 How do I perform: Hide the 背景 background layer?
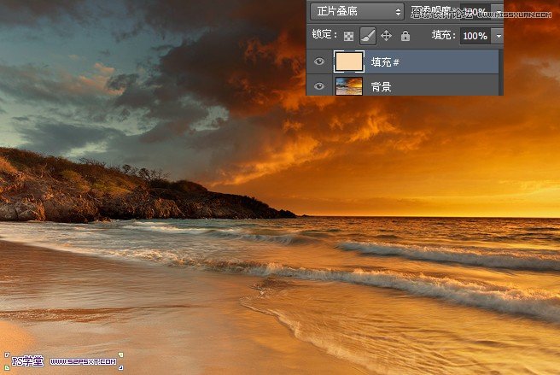319,86
